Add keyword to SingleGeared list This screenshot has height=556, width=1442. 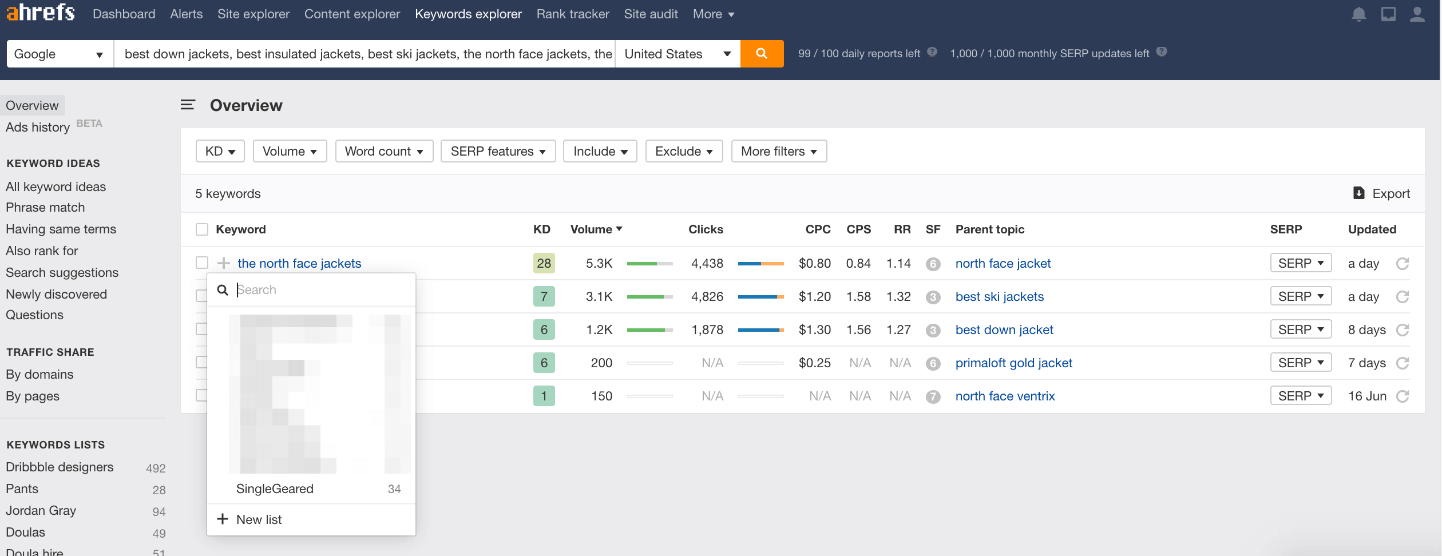click(x=311, y=489)
